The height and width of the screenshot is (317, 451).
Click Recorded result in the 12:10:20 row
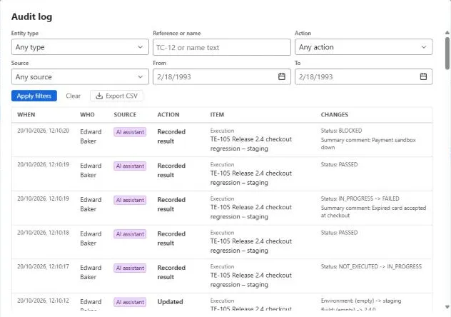pos(171,136)
